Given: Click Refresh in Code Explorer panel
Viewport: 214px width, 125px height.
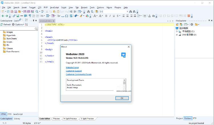Looking at the screenshot, I should pos(6,25).
